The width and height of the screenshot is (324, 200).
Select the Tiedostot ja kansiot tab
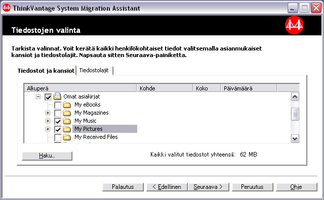click(x=46, y=71)
